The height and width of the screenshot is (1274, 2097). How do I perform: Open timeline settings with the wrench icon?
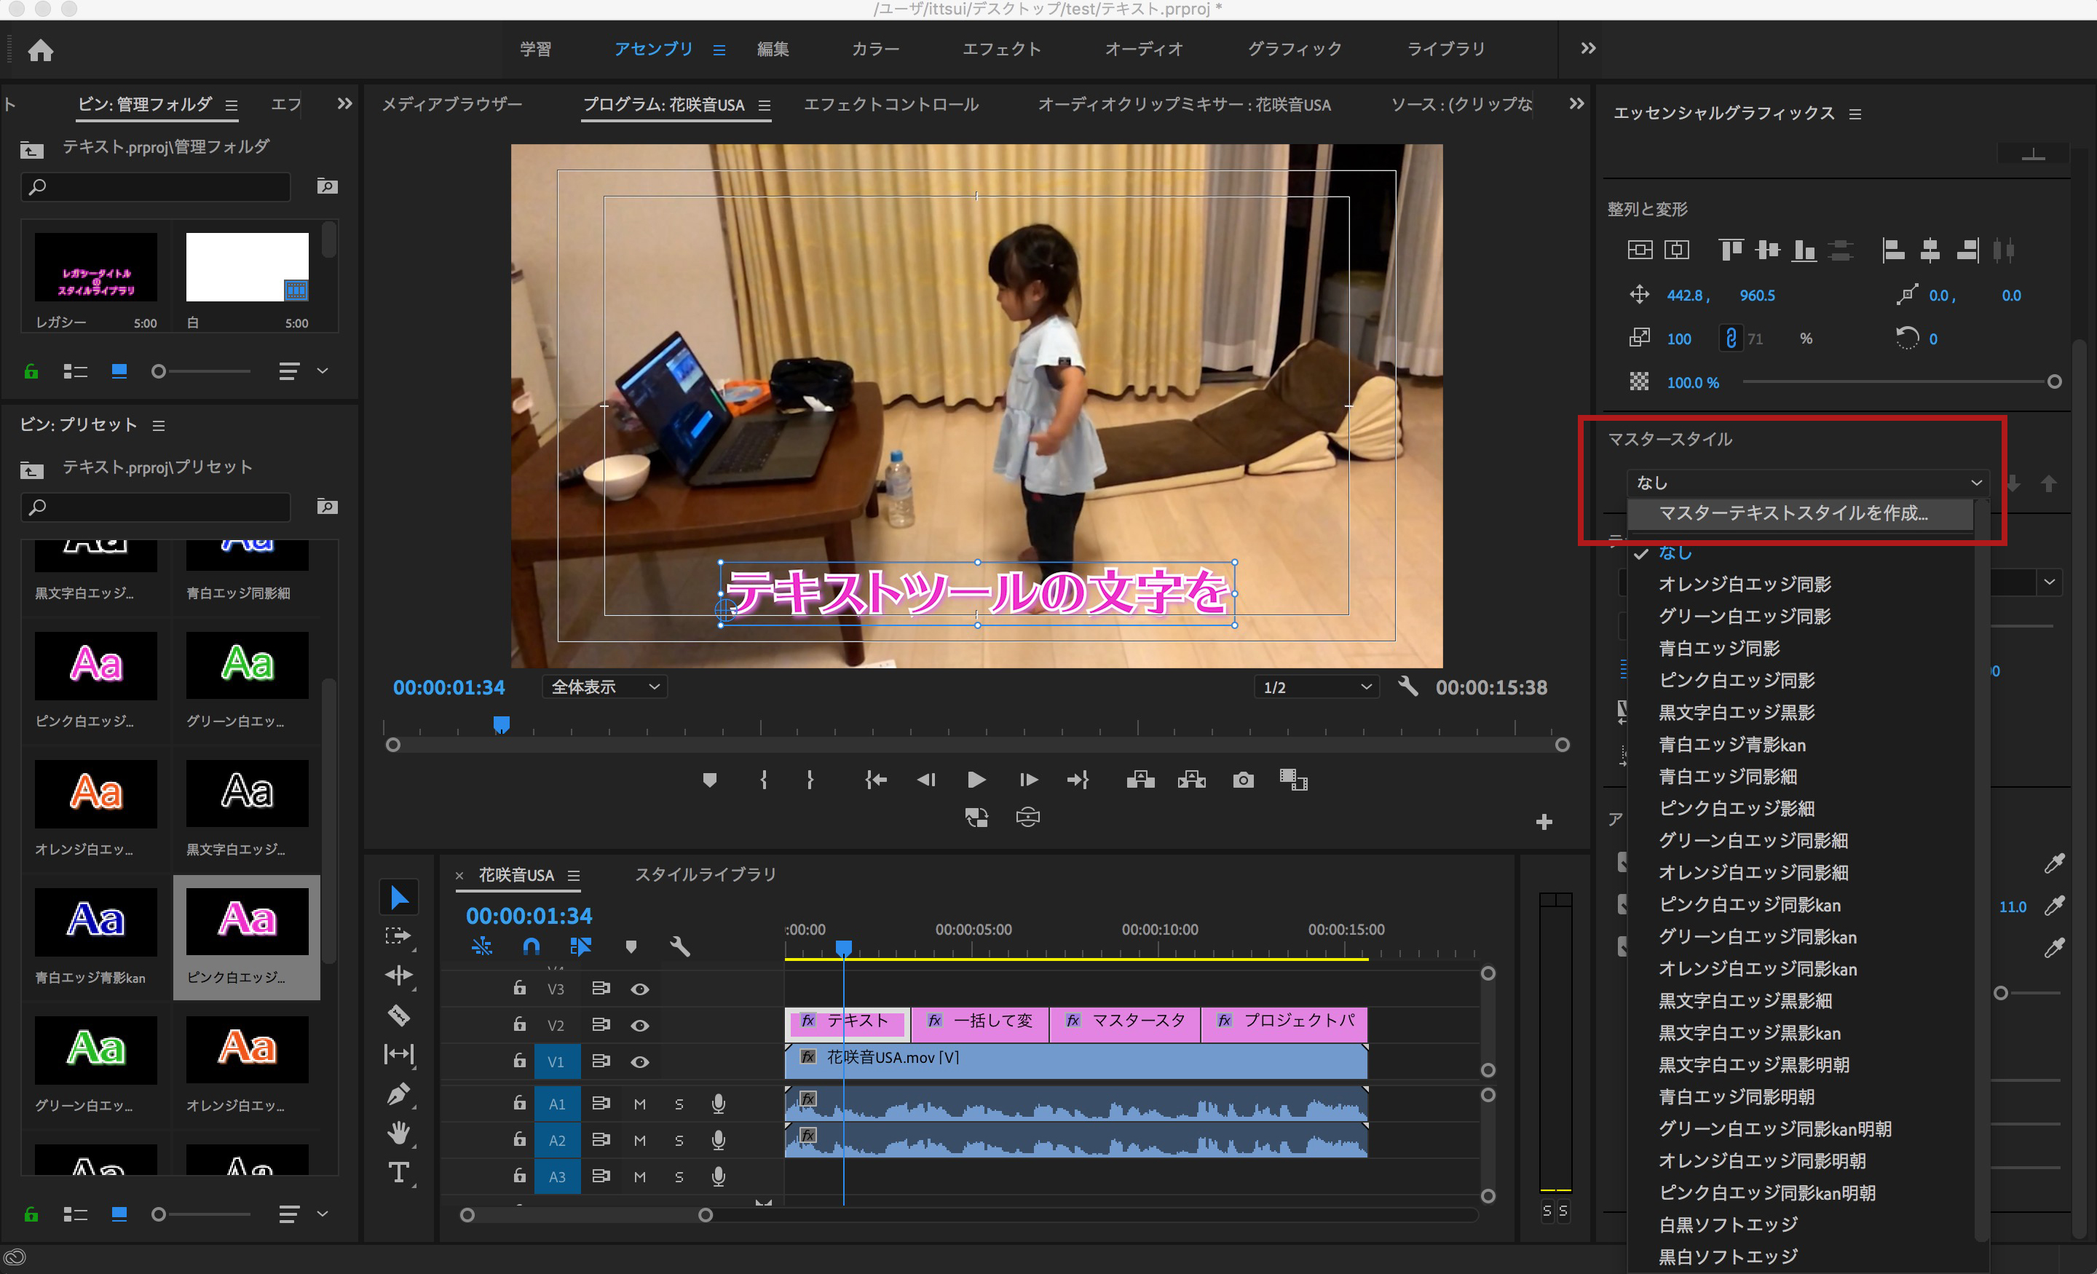point(679,946)
